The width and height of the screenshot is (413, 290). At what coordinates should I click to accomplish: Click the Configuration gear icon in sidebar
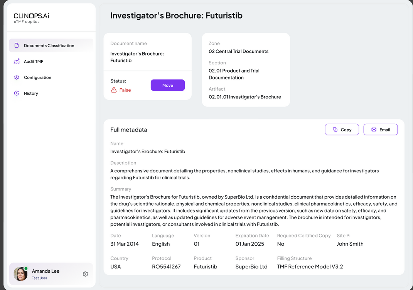17,77
